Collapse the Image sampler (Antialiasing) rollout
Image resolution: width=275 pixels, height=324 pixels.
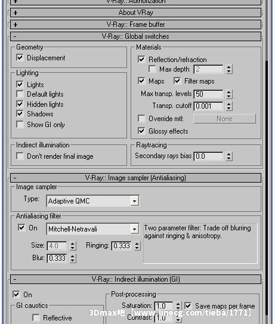(135, 178)
